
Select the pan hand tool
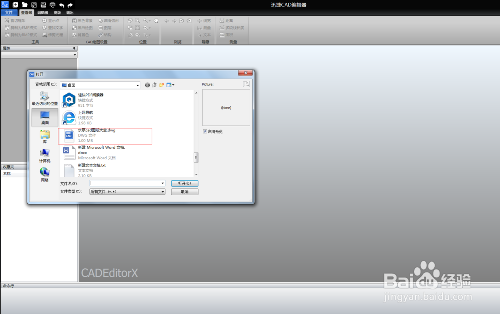tap(156, 20)
